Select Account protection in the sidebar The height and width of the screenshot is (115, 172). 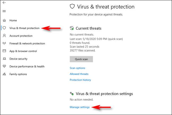point(21,36)
